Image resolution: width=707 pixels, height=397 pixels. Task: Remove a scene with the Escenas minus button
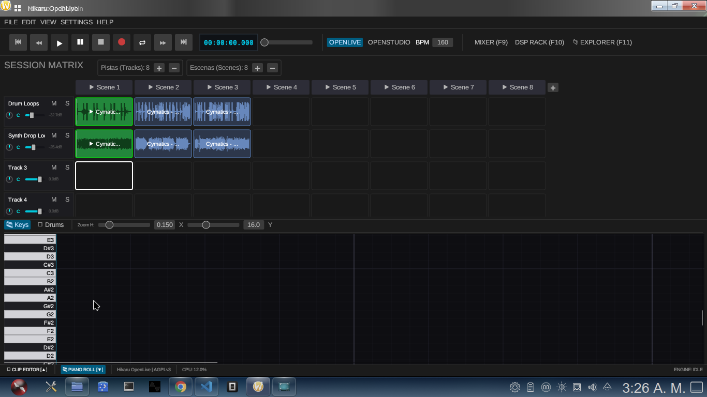point(272,68)
